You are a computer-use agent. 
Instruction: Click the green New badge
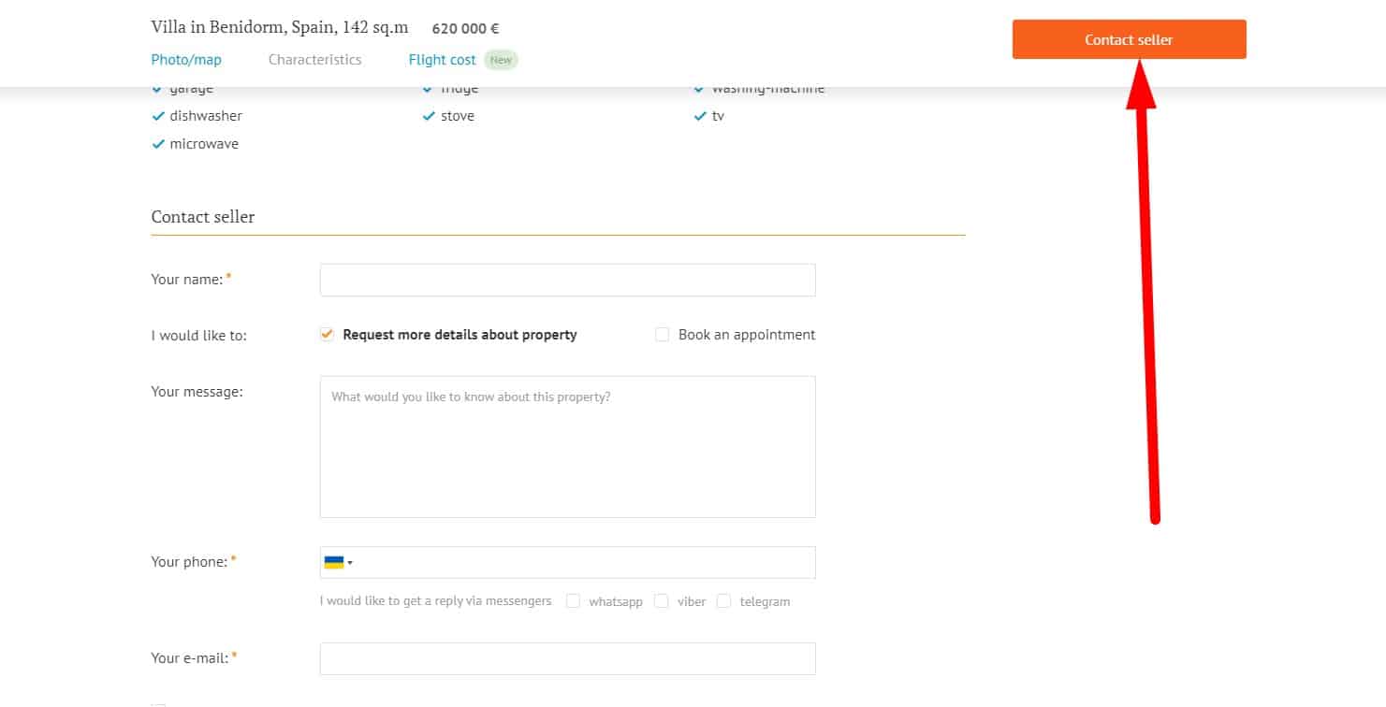(501, 60)
